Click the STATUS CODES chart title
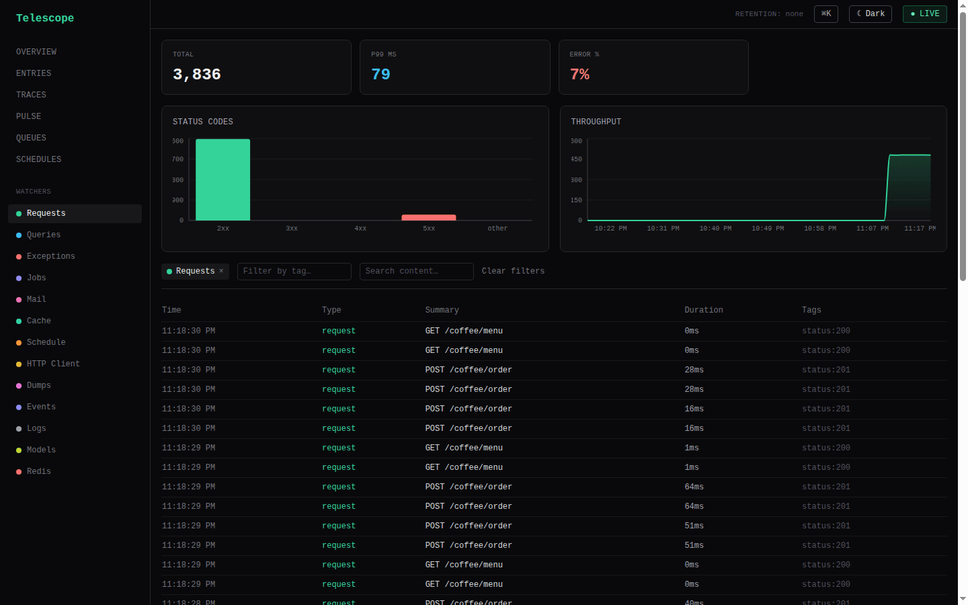Screen dimensions: 968x605 click(x=203, y=122)
